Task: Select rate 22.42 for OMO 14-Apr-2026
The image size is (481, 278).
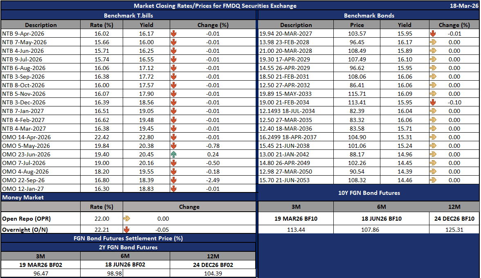Action: click(101, 137)
